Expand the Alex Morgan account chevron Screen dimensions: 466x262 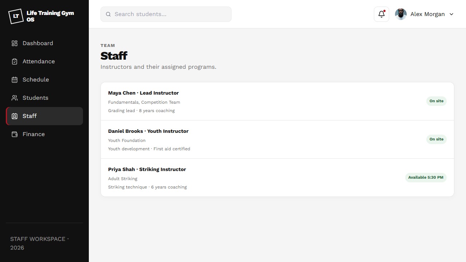pos(451,14)
